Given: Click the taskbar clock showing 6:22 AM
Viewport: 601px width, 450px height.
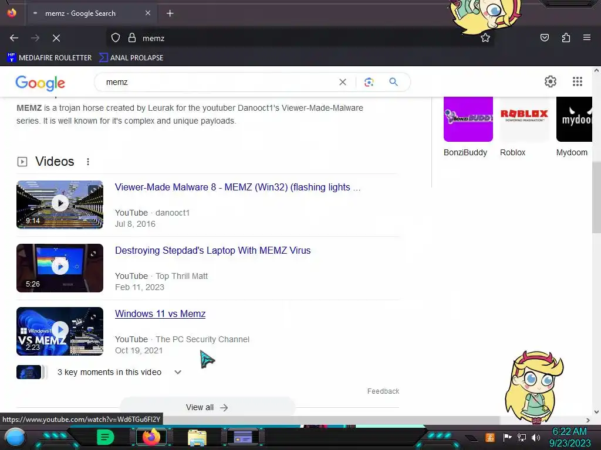Looking at the screenshot, I should (x=569, y=437).
